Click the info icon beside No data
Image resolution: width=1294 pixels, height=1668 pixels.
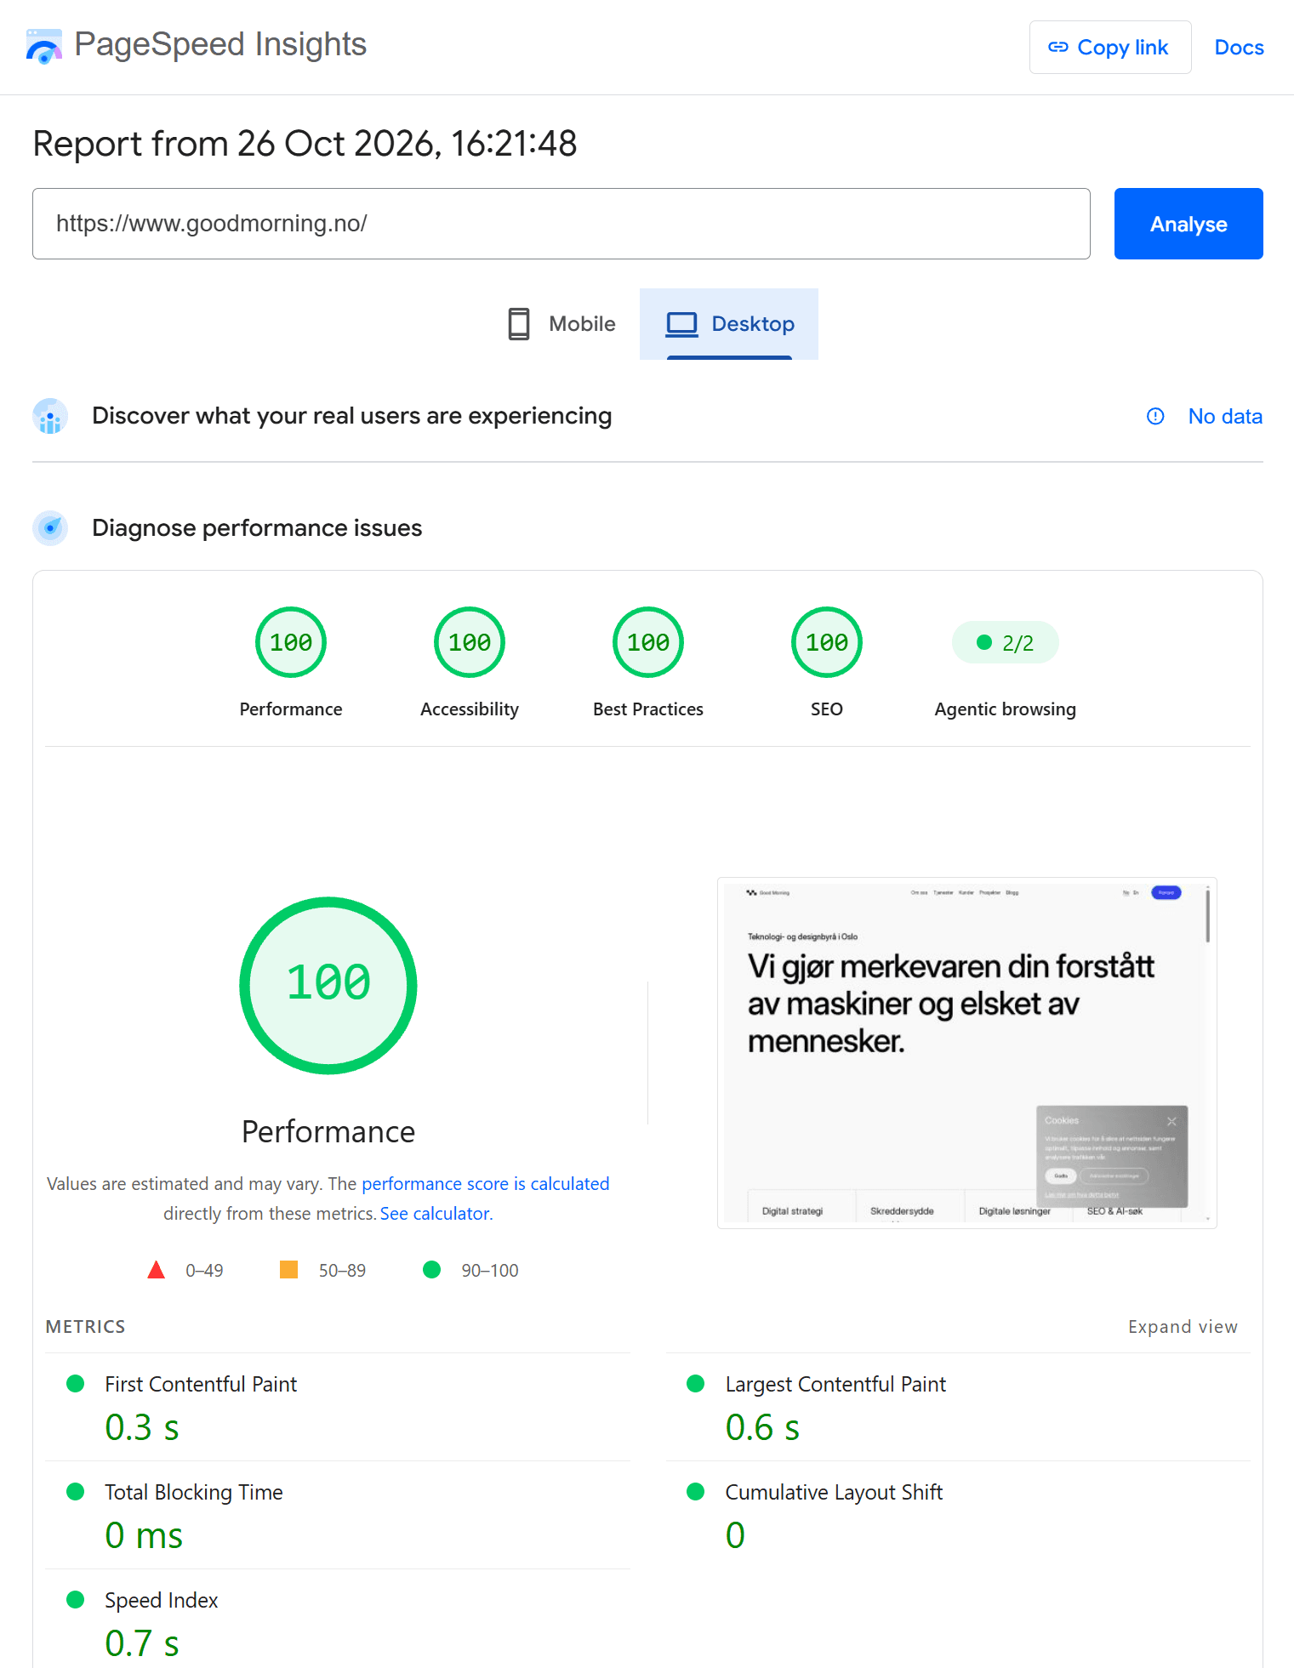coord(1155,416)
